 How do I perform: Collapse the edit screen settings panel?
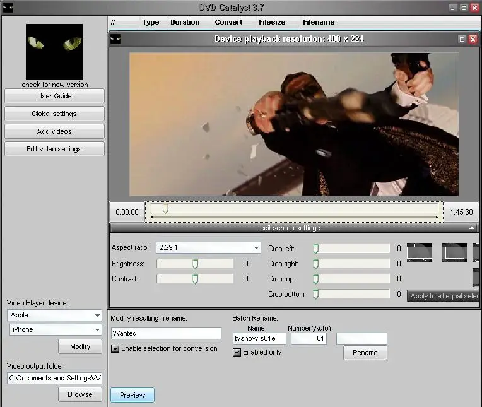click(x=471, y=228)
